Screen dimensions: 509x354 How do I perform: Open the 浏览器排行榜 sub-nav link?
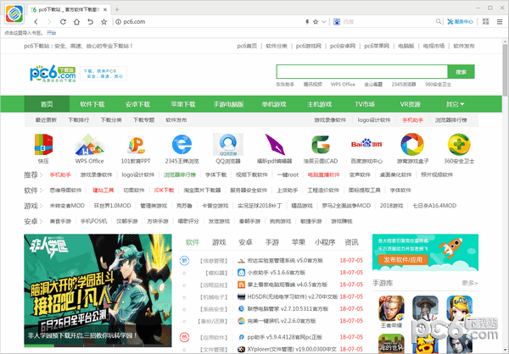coord(451,120)
